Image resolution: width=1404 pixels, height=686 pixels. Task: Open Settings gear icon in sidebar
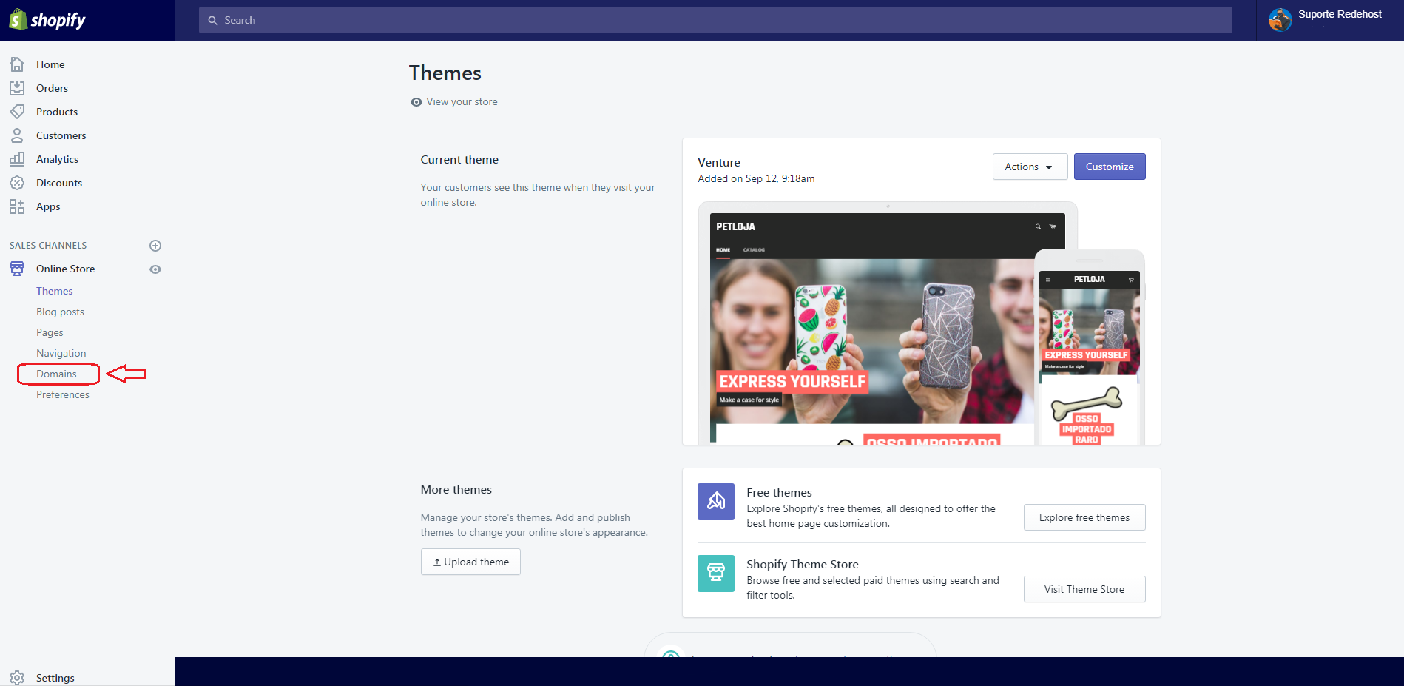coord(17,678)
